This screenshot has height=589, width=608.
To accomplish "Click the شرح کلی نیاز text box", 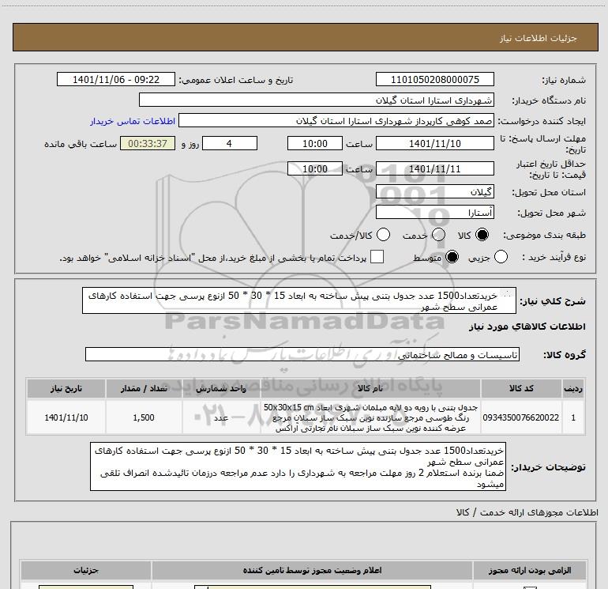I will pyautogui.click(x=299, y=300).
